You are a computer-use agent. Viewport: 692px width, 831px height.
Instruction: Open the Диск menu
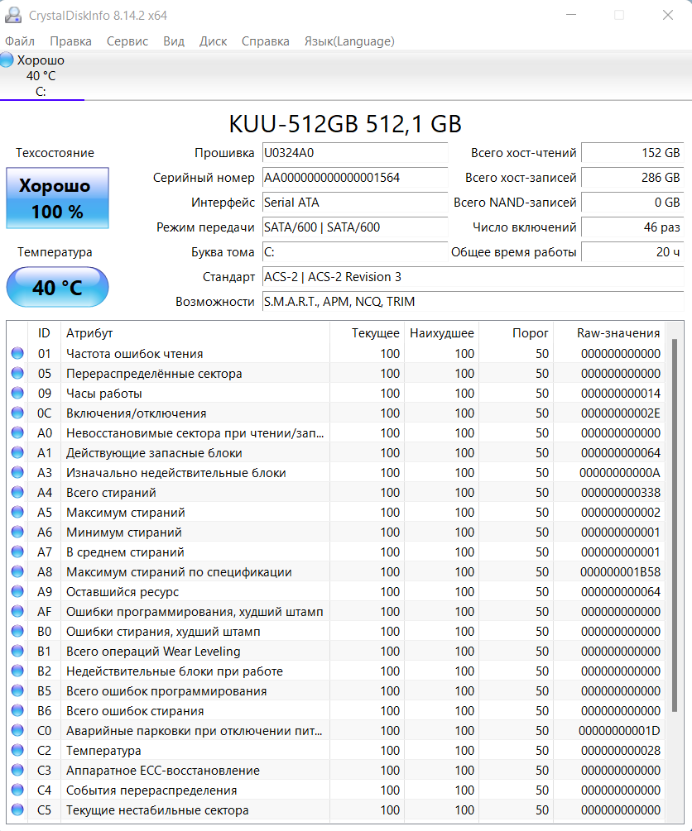[213, 41]
